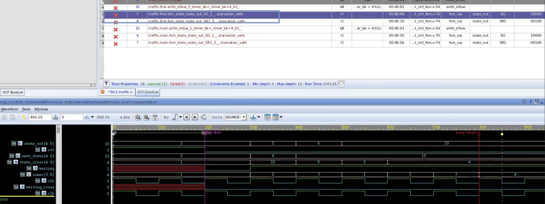Click the property filter funnel icon

click(106, 84)
